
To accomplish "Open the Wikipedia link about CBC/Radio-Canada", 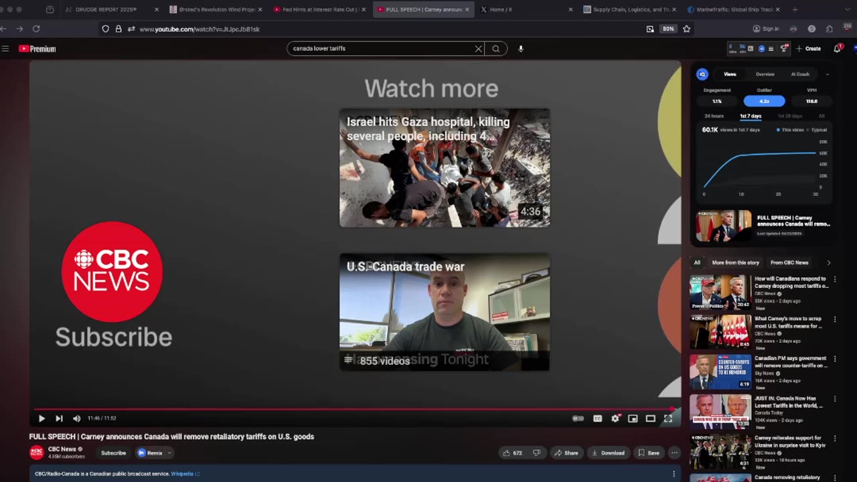I will click(185, 474).
